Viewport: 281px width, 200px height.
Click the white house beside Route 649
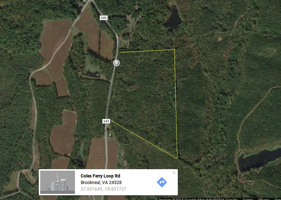tap(110, 134)
